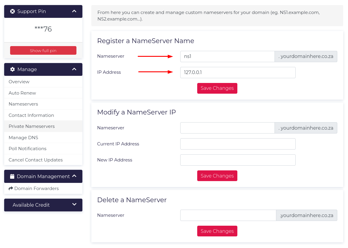Image resolution: width=348 pixels, height=248 pixels.
Task: Open Nameservers in the sidebar
Action: pos(23,104)
